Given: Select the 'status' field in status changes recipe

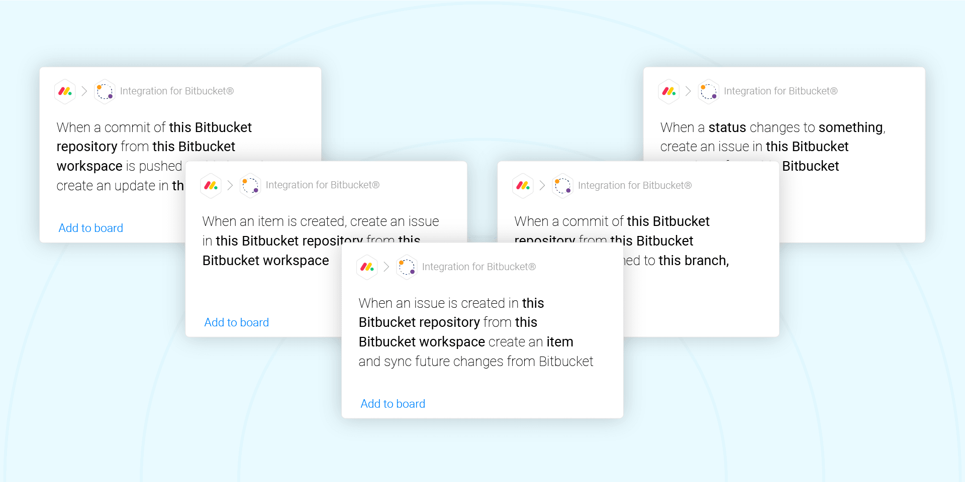Looking at the screenshot, I should [727, 128].
